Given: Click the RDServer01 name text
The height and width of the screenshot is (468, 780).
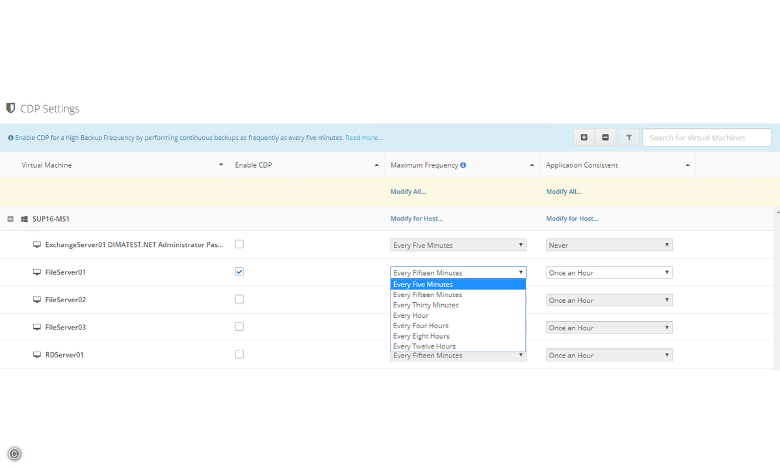Looking at the screenshot, I should click(x=64, y=355).
